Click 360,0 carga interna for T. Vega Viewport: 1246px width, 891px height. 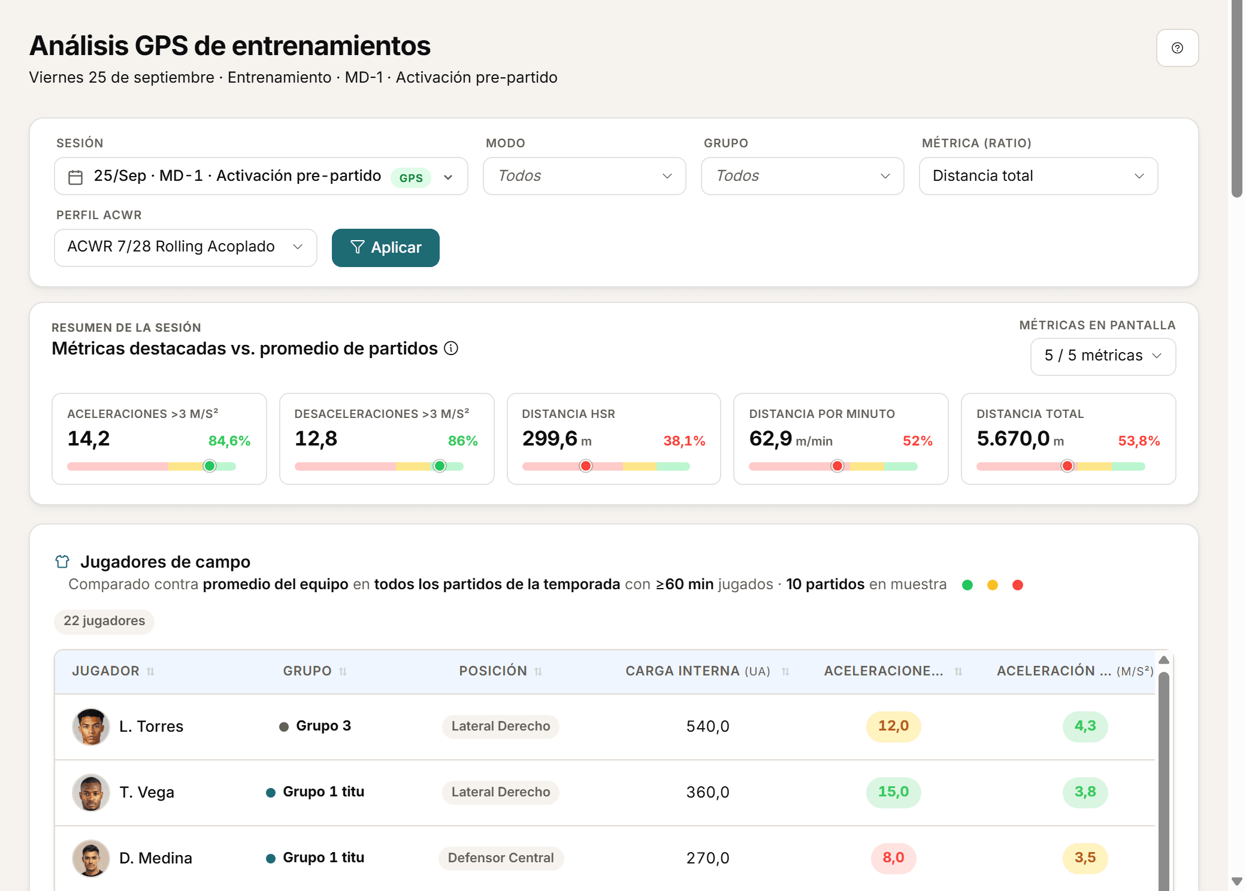tap(708, 793)
